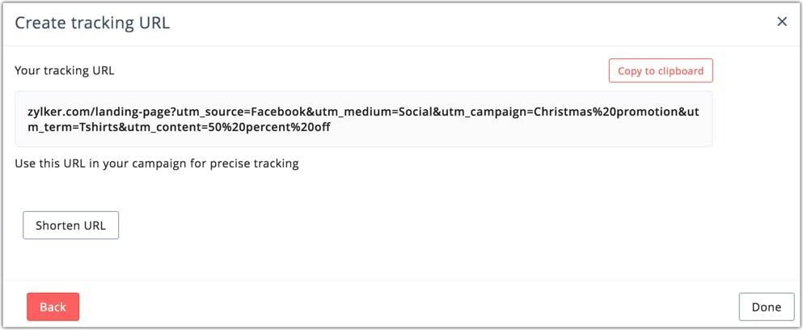803x330 pixels.
Task: Select the tracking URL text box
Action: click(x=364, y=119)
